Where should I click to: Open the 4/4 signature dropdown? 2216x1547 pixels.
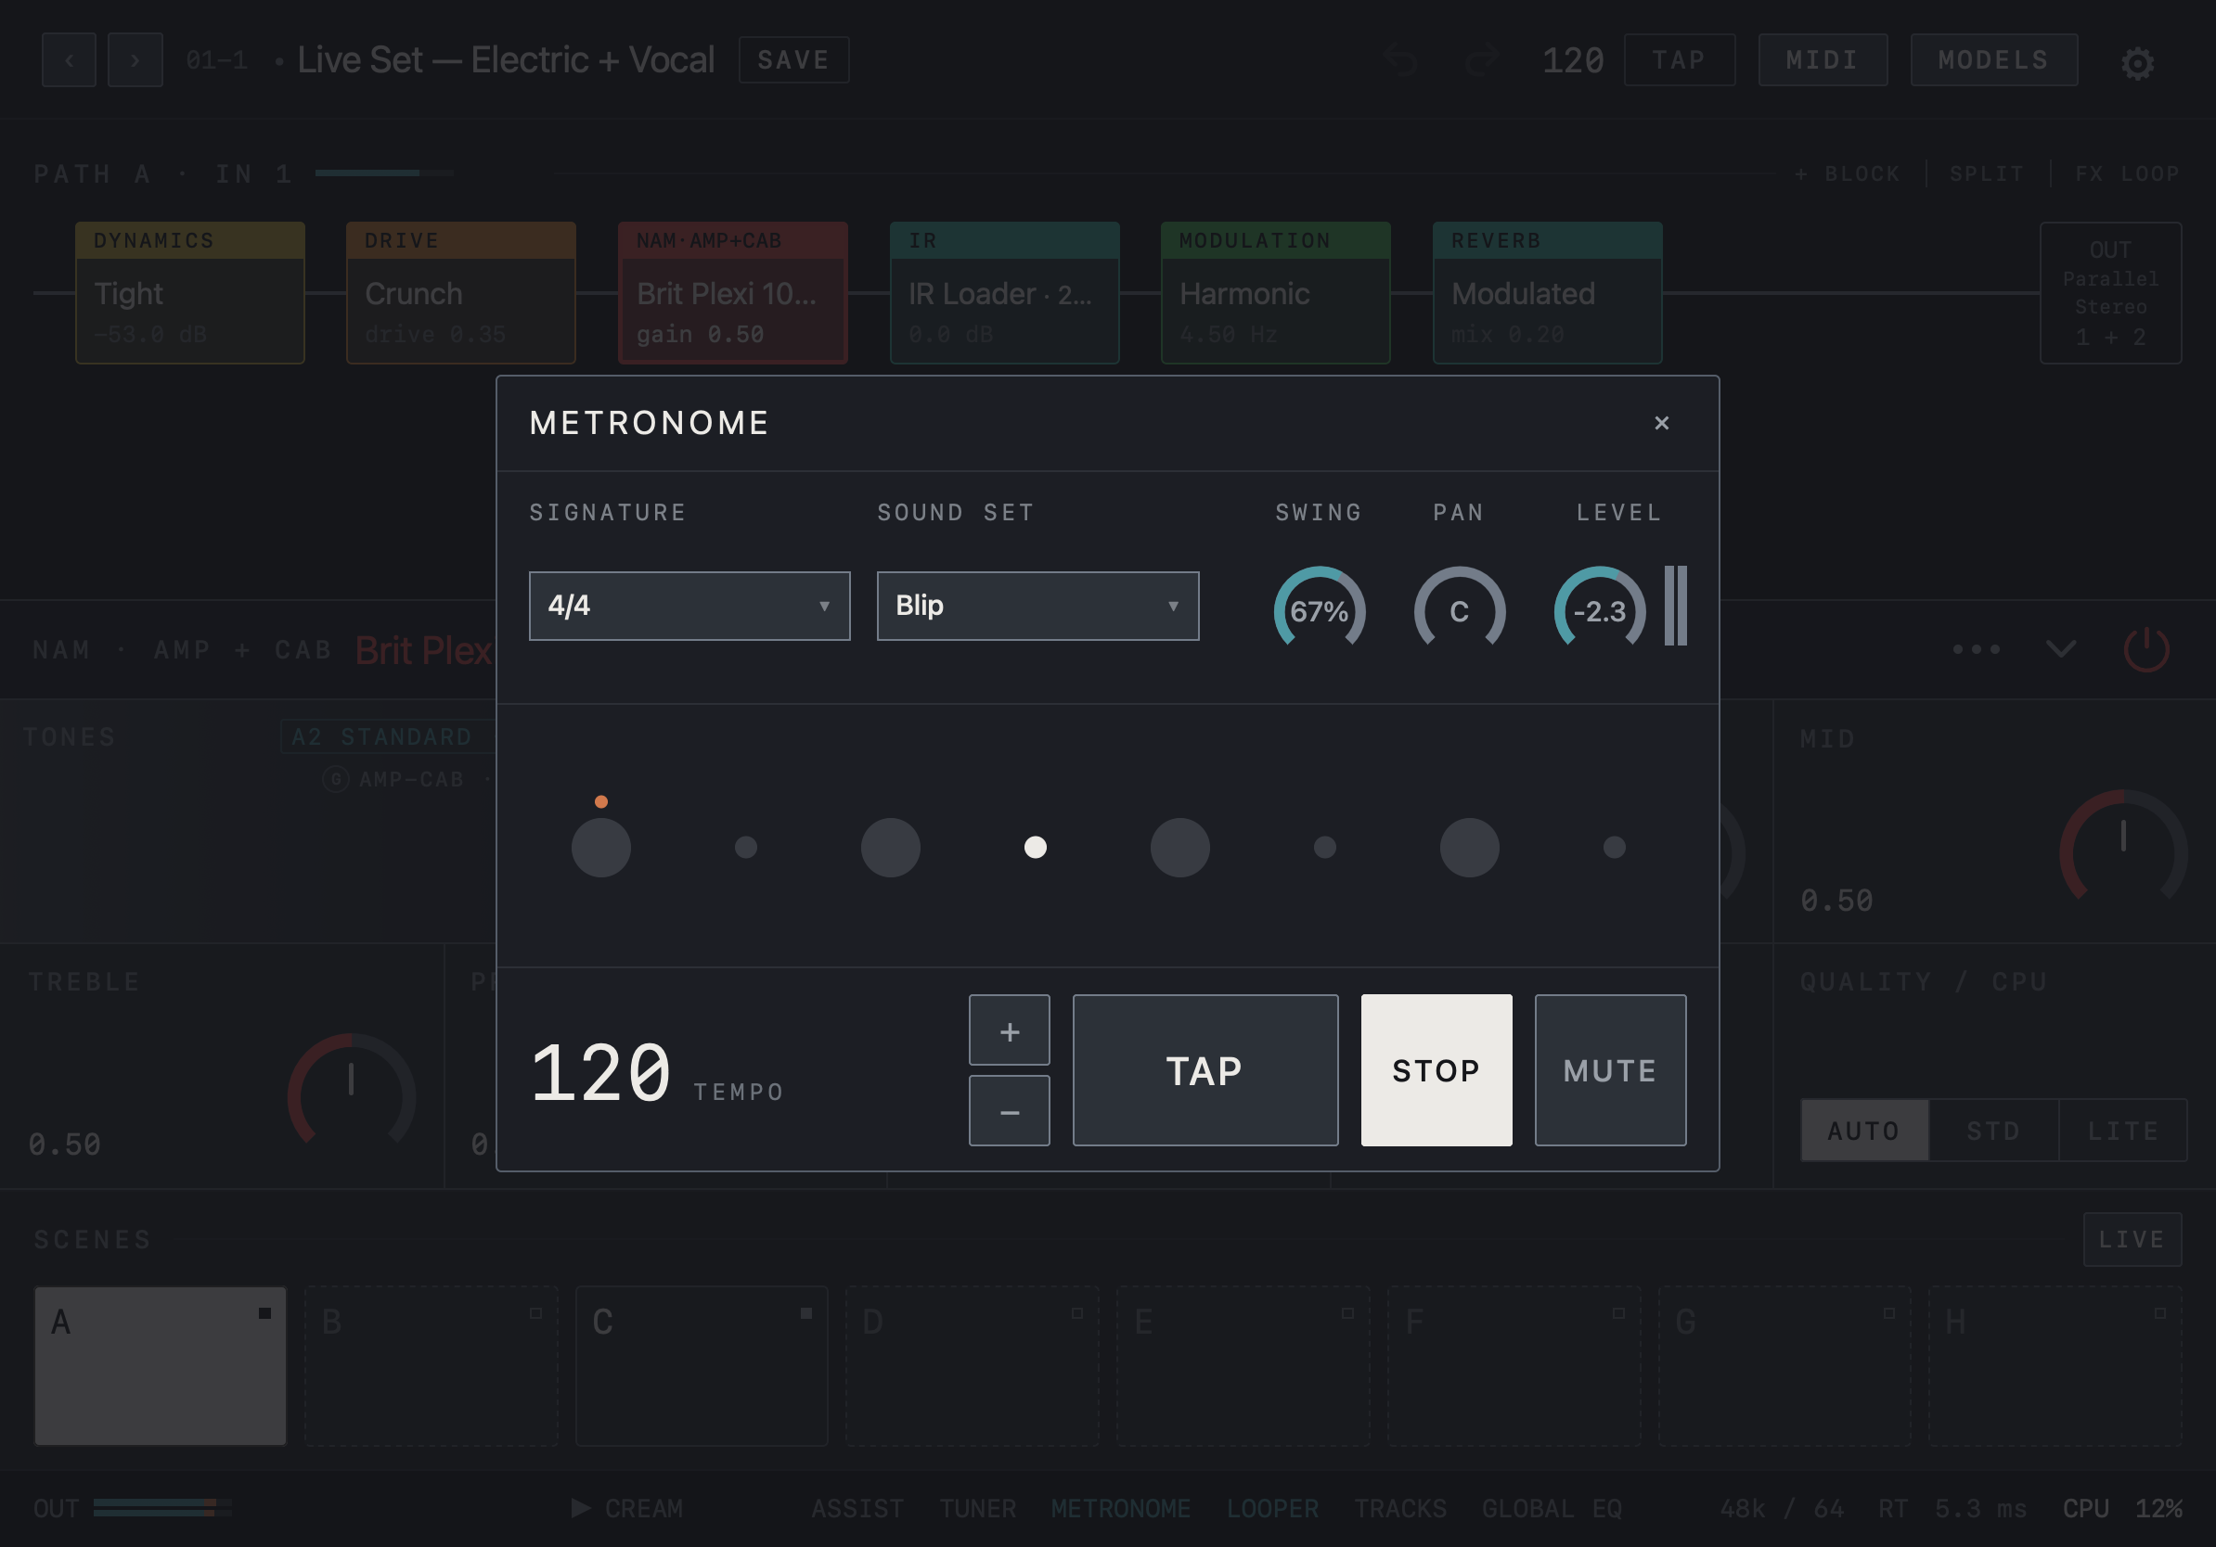point(689,606)
